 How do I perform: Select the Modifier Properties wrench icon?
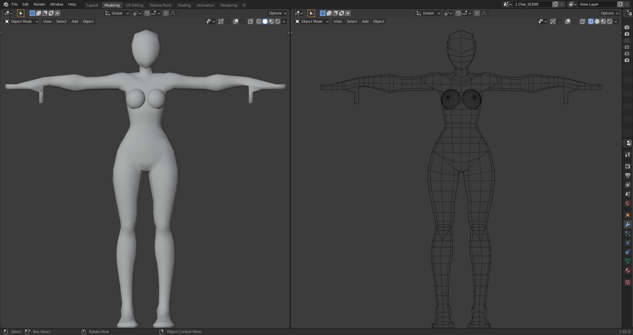point(627,225)
